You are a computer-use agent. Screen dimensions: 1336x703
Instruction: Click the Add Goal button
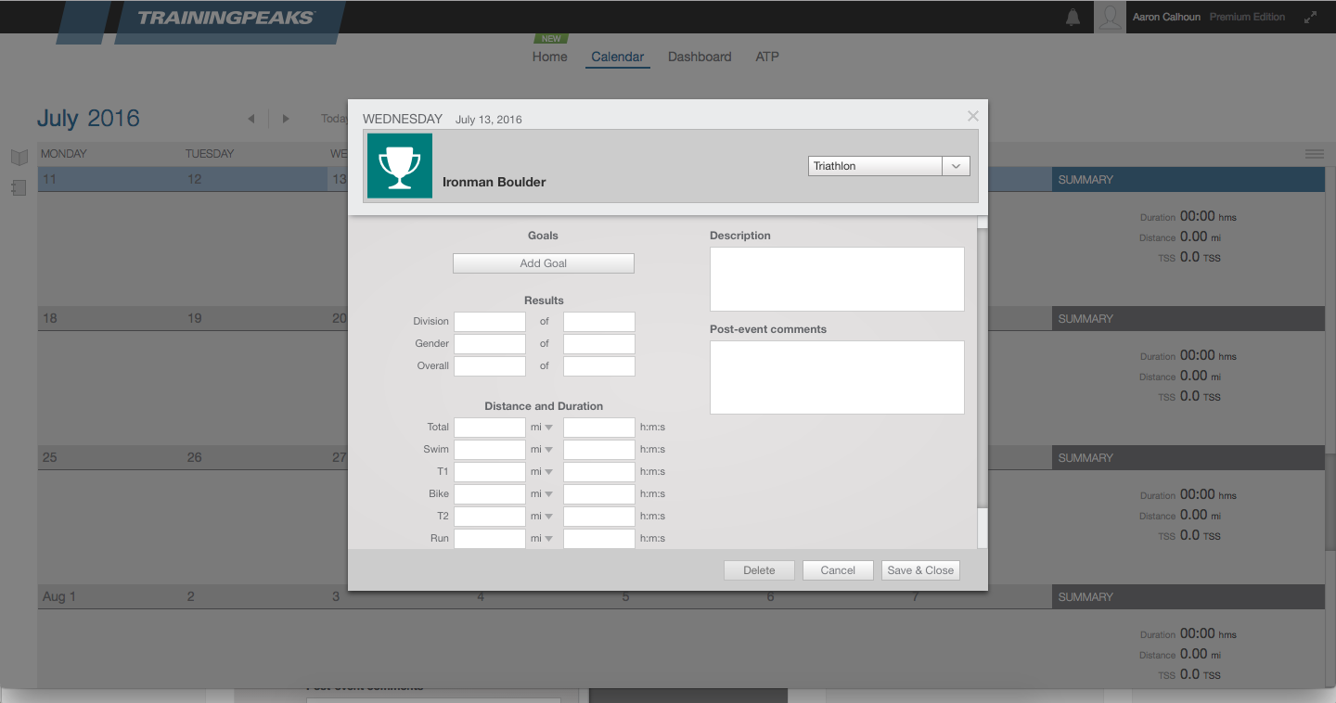(544, 263)
